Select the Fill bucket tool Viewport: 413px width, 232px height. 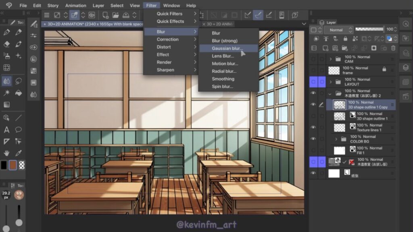[x=19, y=93]
